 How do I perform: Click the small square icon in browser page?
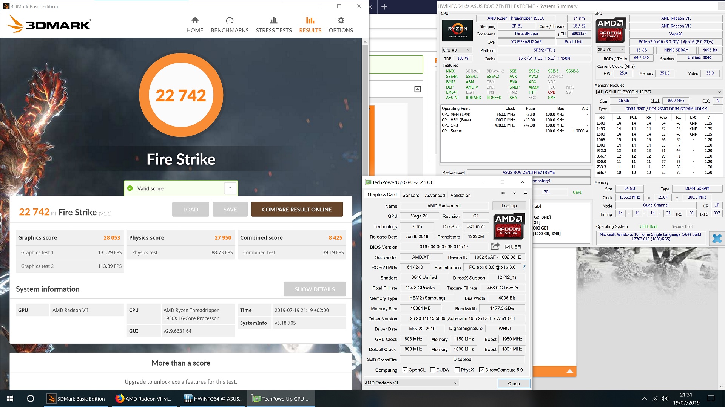(x=418, y=89)
